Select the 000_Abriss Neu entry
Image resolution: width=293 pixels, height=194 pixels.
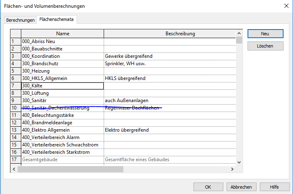tap(62, 41)
